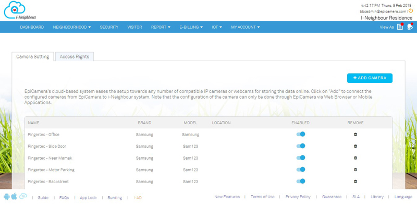417x204 pixels.
Task: Open the Guide footer link
Action: (x=43, y=198)
